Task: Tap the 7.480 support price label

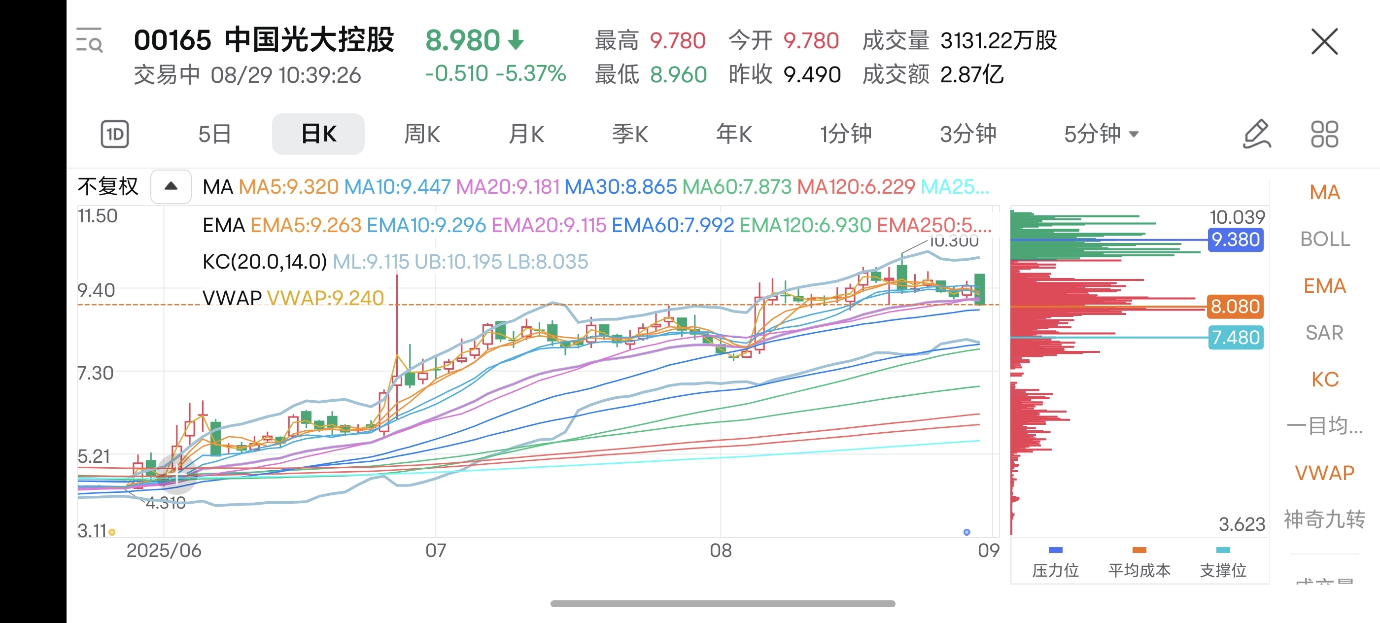Action: click(1236, 338)
